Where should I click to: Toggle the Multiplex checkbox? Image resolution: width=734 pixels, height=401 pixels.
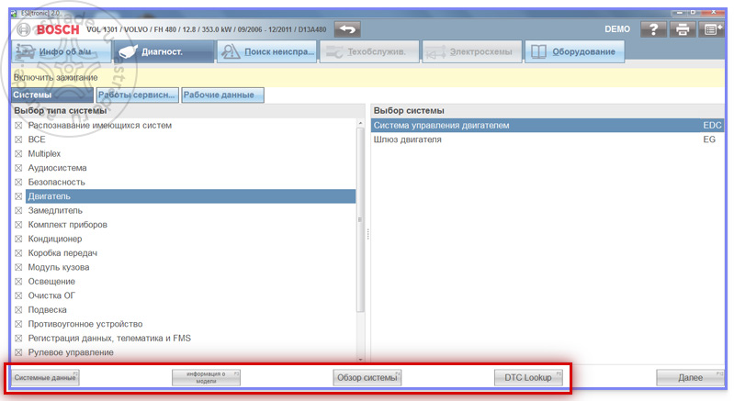[x=18, y=154]
